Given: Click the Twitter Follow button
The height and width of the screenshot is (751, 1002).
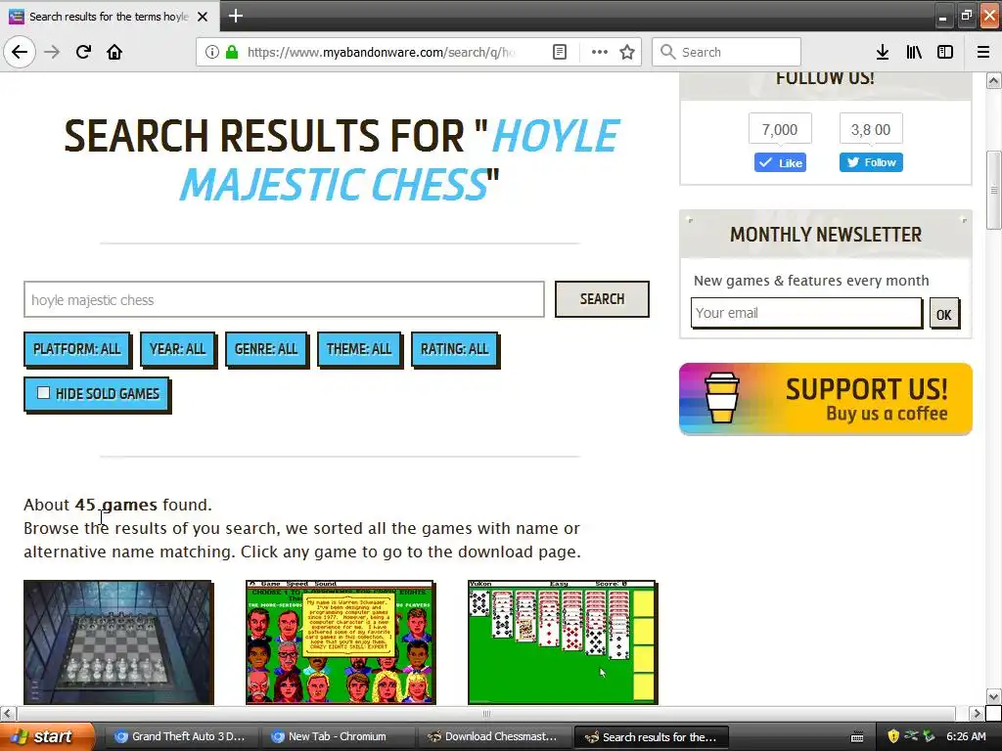Looking at the screenshot, I should click(x=871, y=162).
